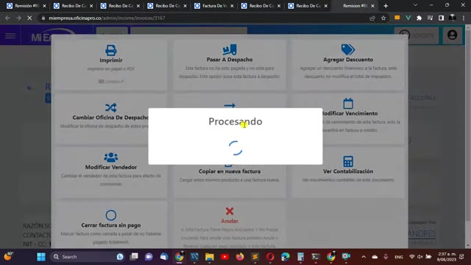Select the Modificar Vendedor people icon
Viewport: 471px width, 265px height.
pyautogui.click(x=111, y=157)
